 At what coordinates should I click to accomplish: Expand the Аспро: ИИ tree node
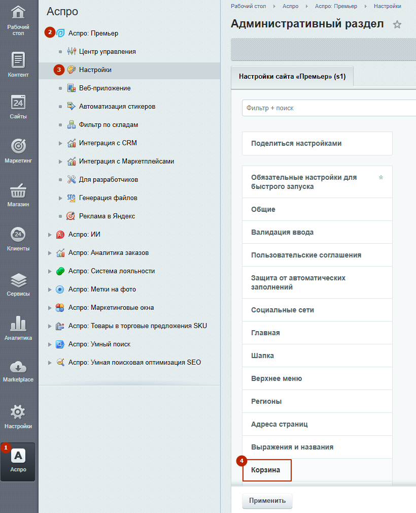coord(50,235)
